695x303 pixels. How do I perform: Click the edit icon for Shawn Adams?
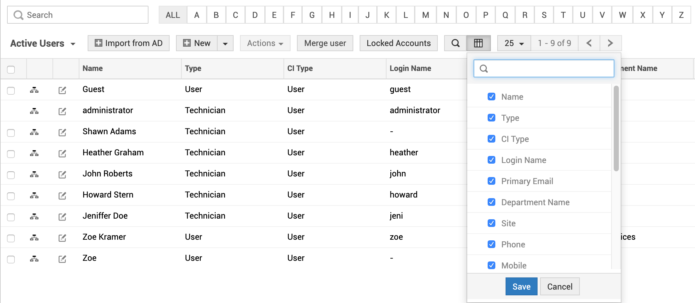pos(62,132)
